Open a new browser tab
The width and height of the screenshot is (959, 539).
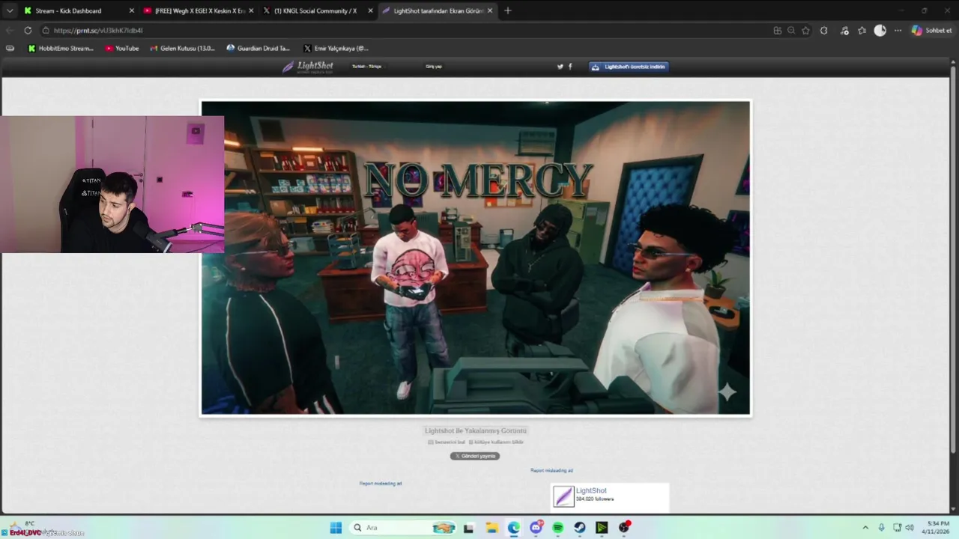[507, 10]
